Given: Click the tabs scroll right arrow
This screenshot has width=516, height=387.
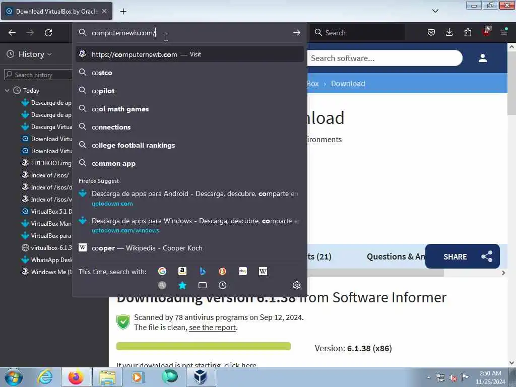Looking at the screenshot, I should [503, 273].
